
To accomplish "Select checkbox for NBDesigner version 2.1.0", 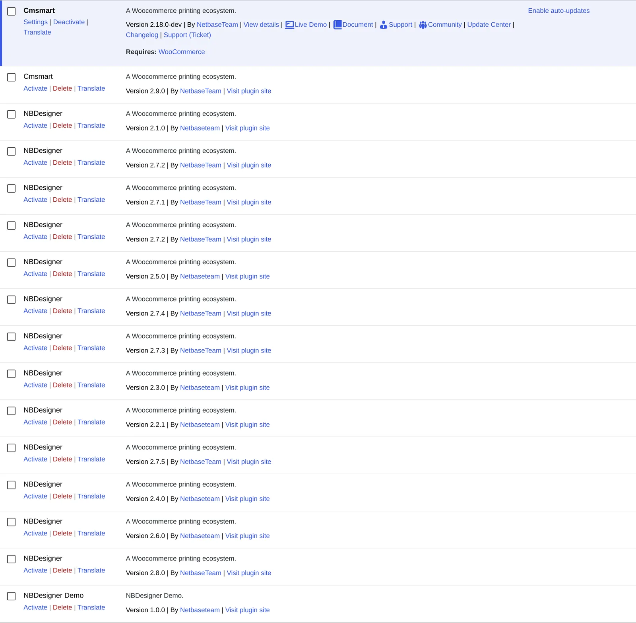I will point(12,114).
